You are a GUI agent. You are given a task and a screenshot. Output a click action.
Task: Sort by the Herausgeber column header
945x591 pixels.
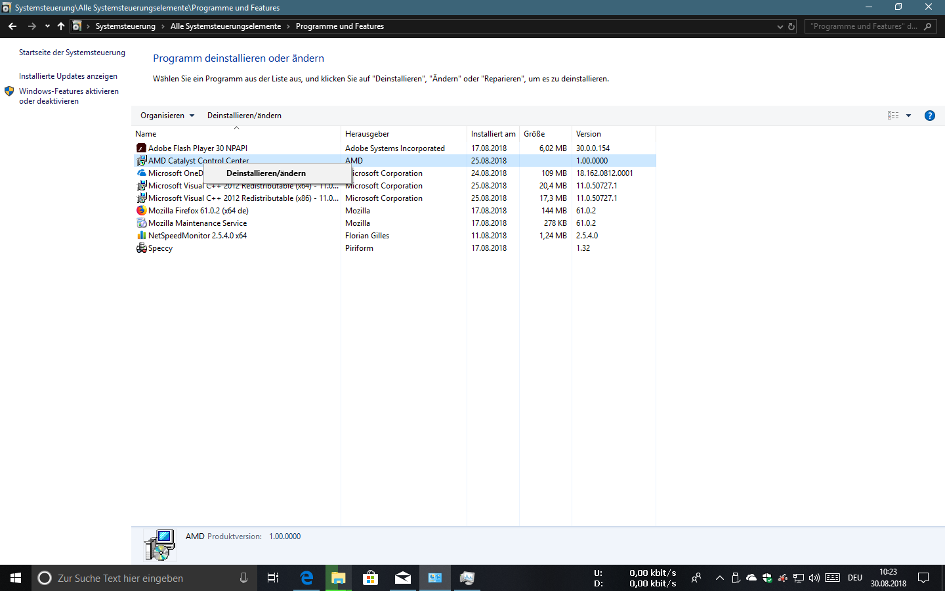click(x=404, y=134)
